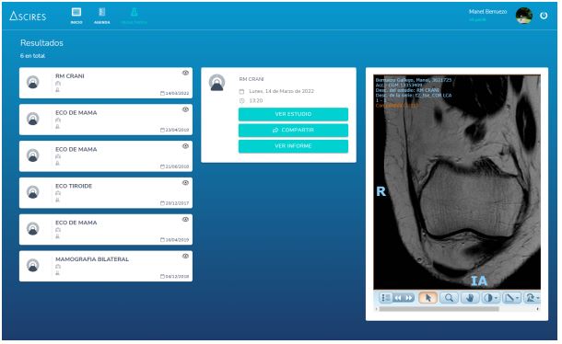Viewport: 562px width, 344px height.
Task: Activate the magnifier zoom tool
Action: tap(449, 297)
